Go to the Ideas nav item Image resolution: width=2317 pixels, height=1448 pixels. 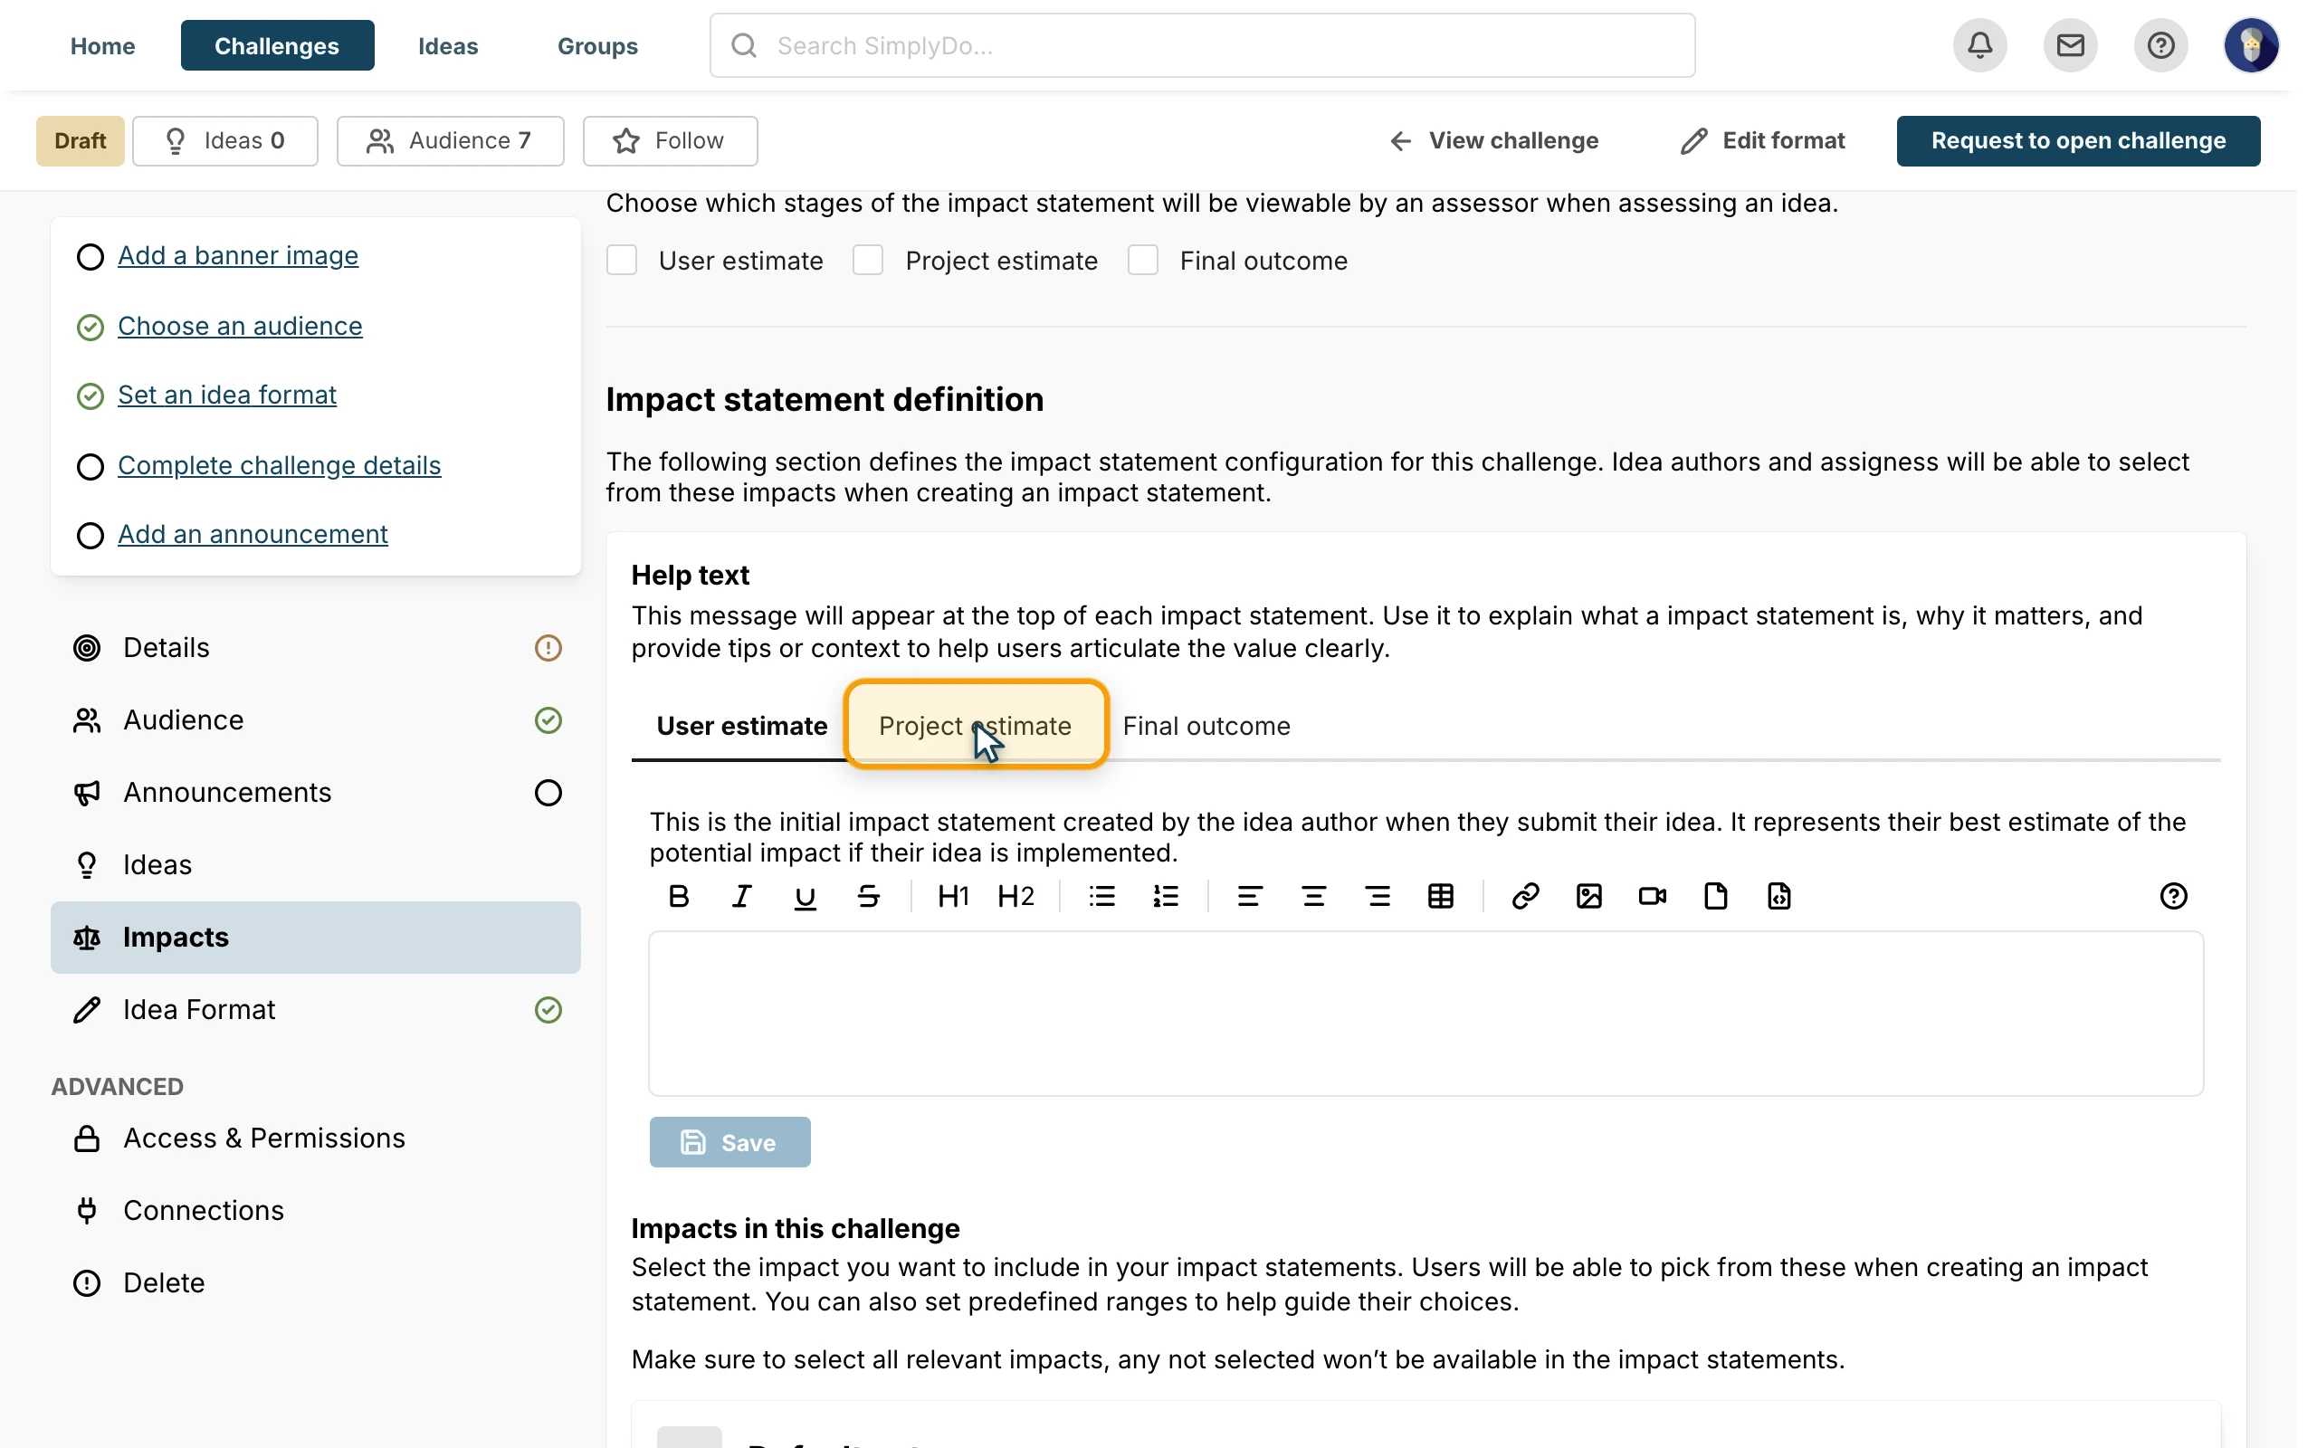pyautogui.click(x=448, y=46)
